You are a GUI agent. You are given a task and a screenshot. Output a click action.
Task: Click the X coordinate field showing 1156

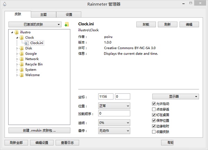click(106, 97)
